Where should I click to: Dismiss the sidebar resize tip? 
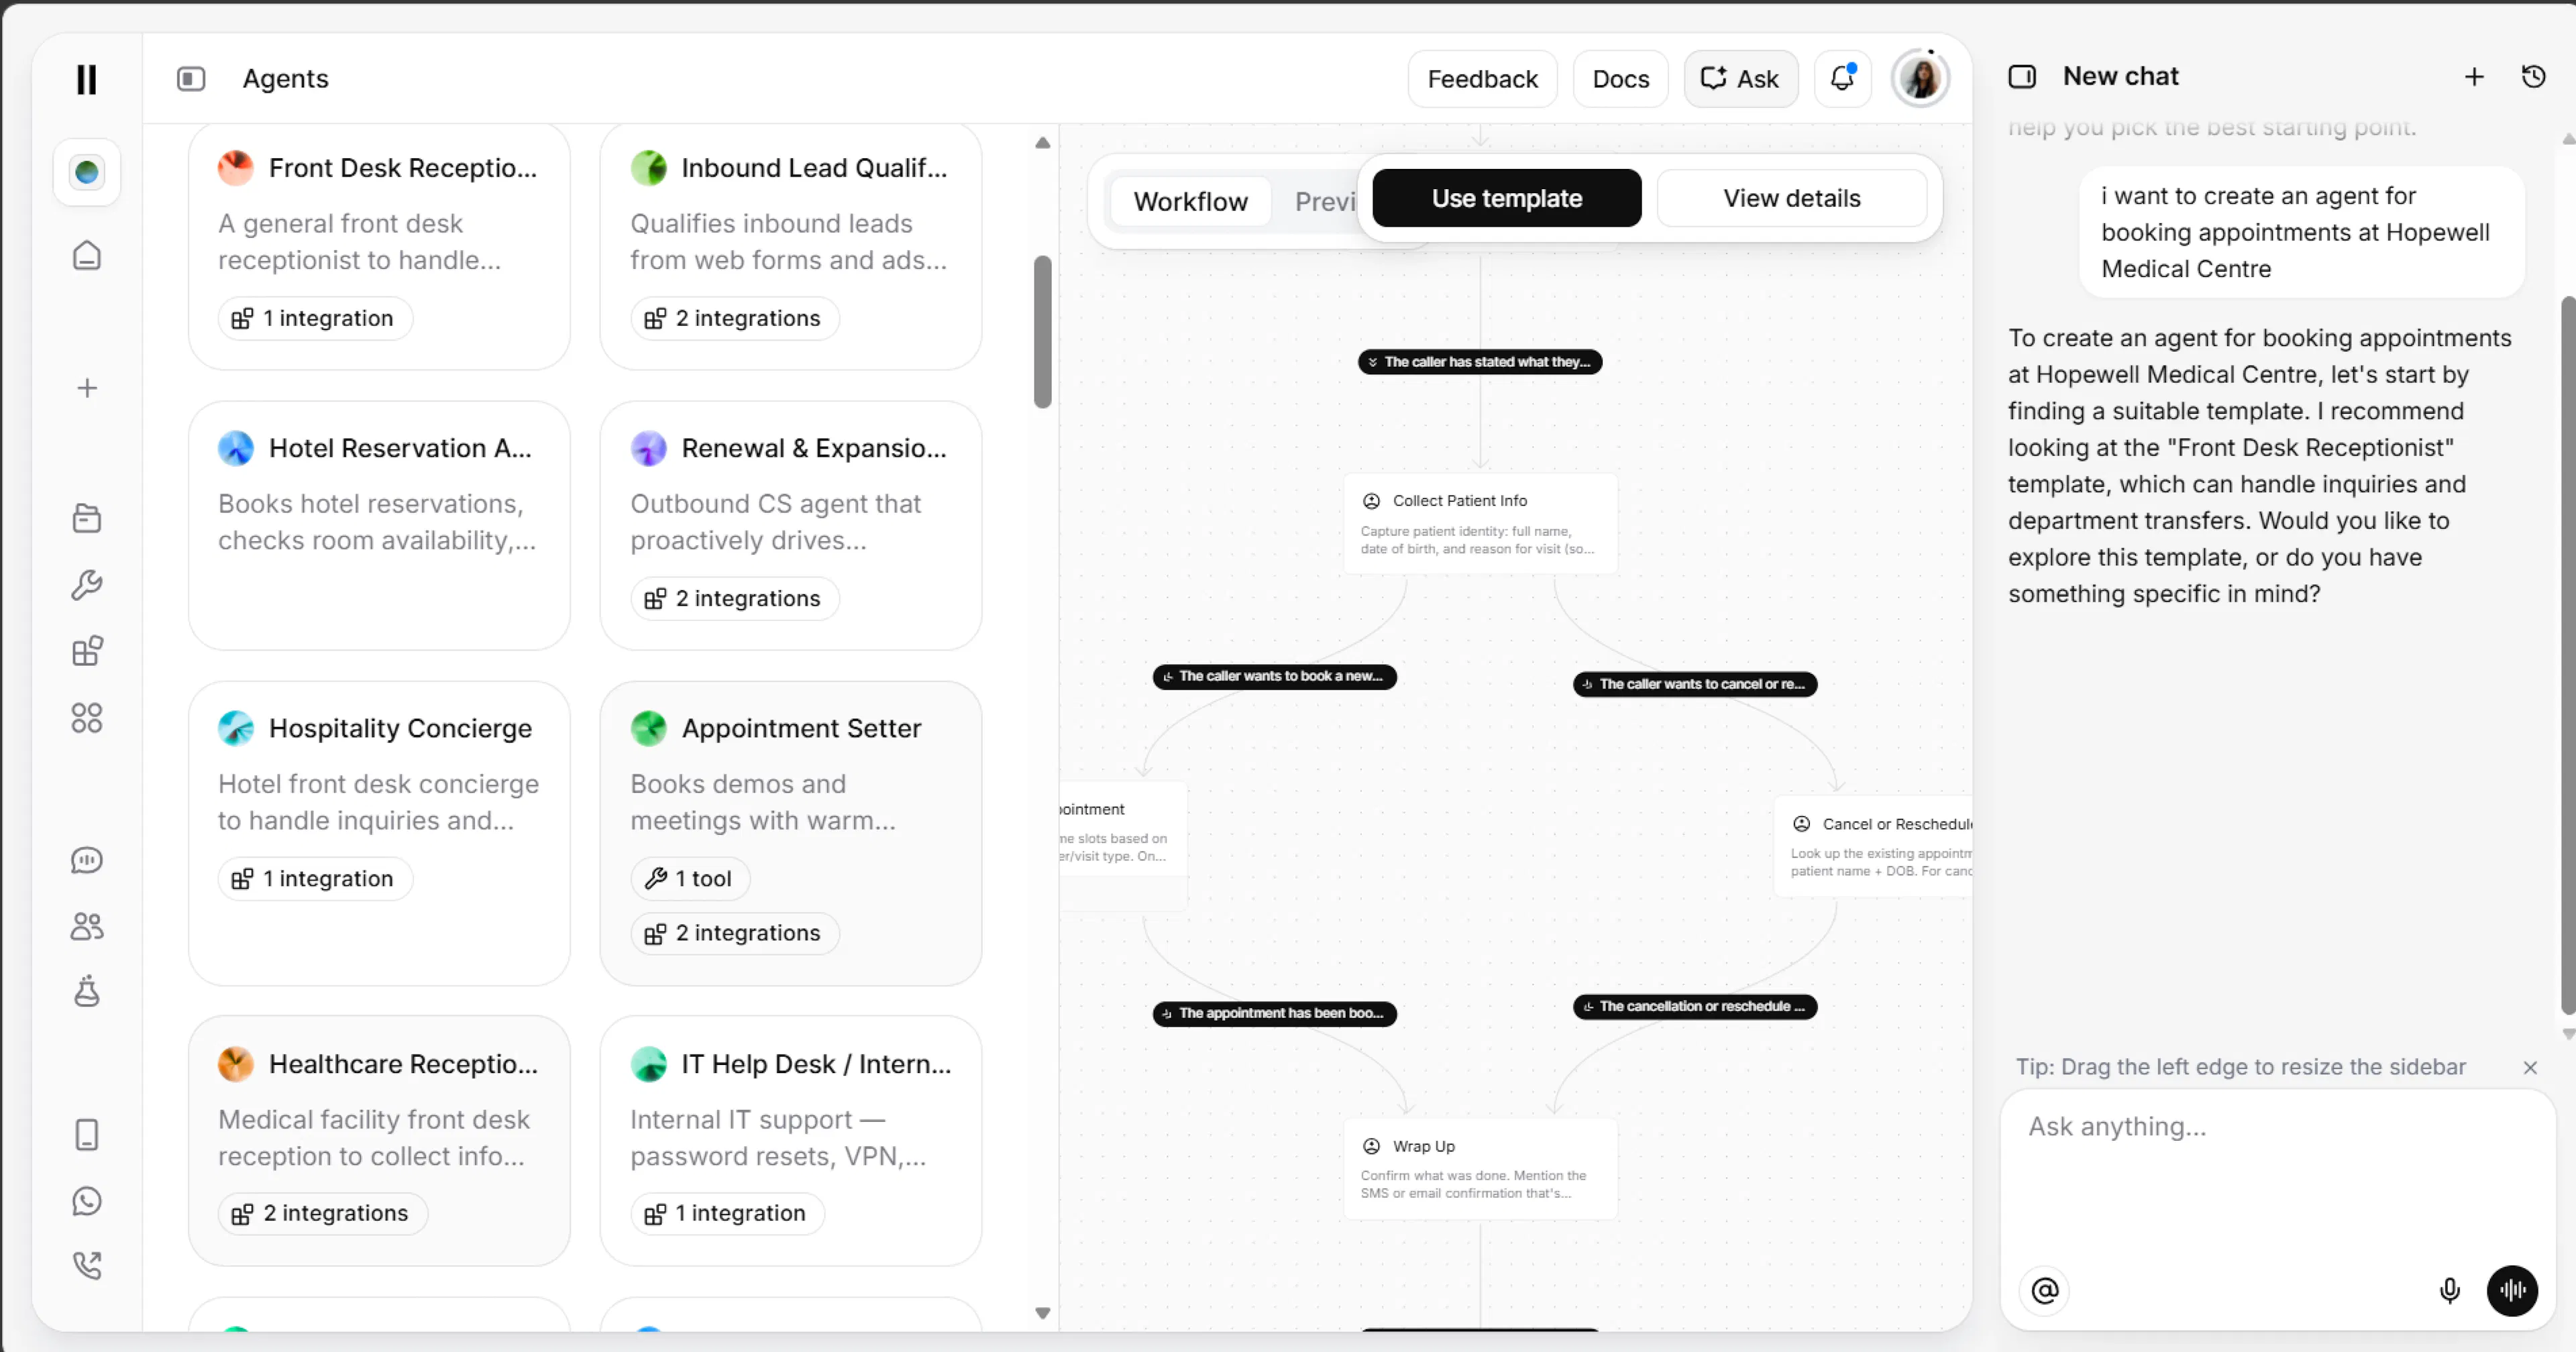click(2530, 1068)
